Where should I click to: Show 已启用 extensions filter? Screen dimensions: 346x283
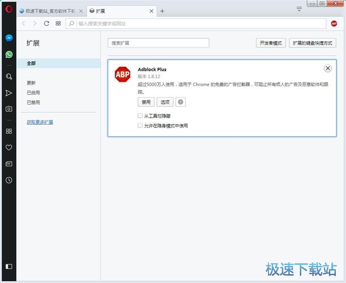click(33, 92)
